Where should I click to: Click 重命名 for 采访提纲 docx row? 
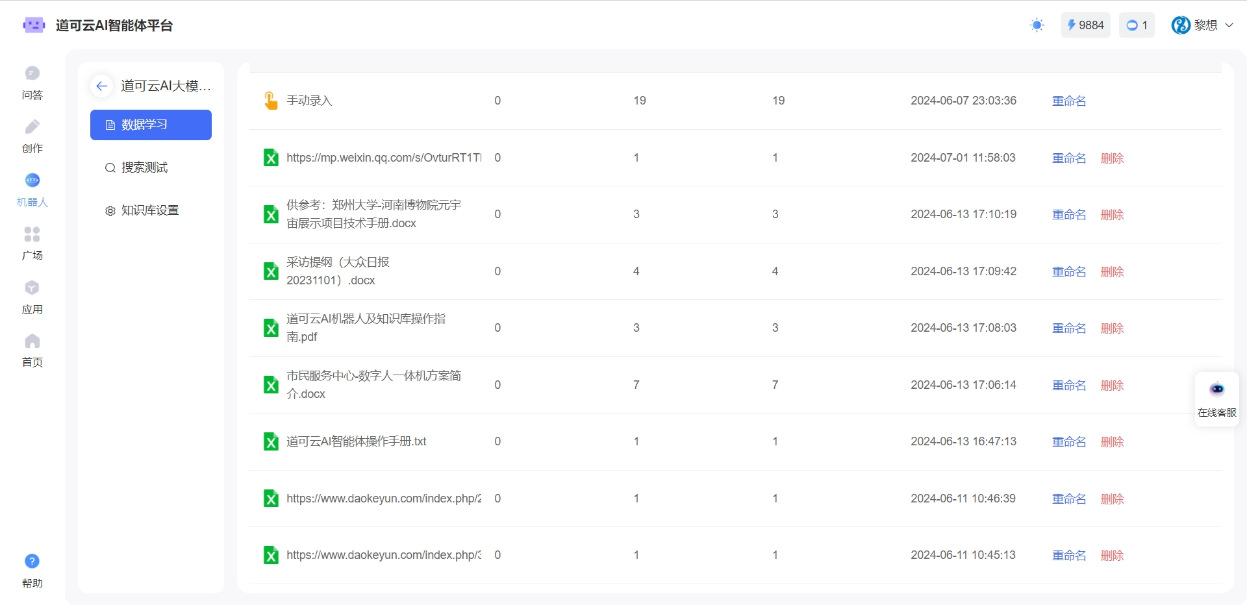[x=1068, y=272]
